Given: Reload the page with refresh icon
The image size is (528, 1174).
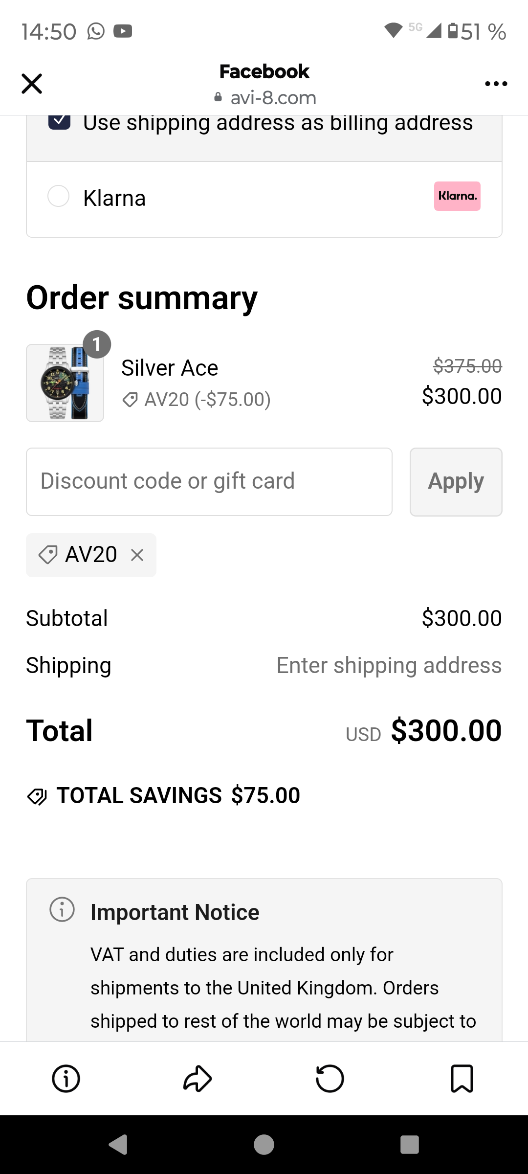Looking at the screenshot, I should coord(330,1079).
